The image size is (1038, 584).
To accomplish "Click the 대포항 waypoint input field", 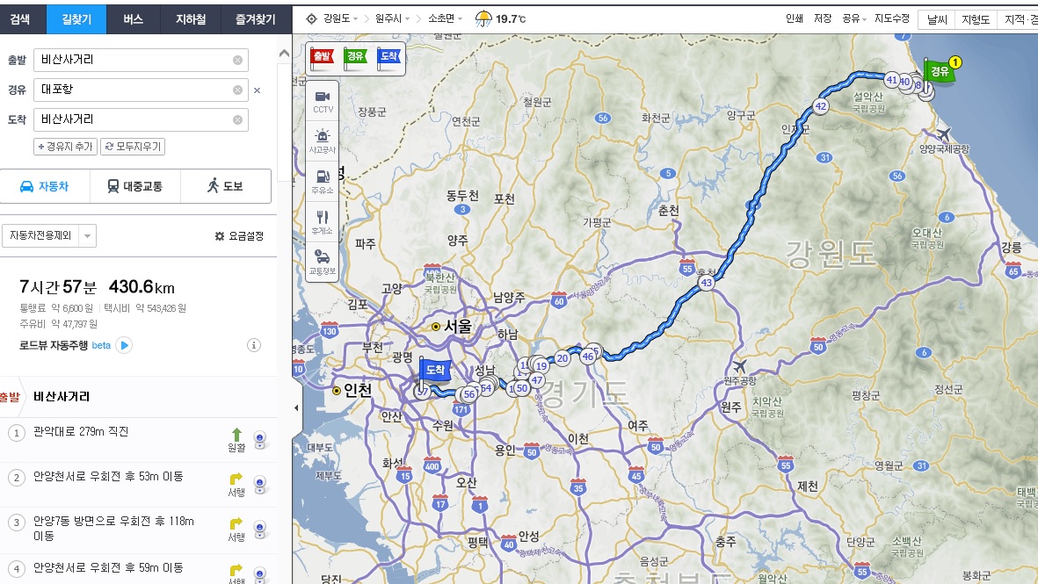I will [134, 90].
